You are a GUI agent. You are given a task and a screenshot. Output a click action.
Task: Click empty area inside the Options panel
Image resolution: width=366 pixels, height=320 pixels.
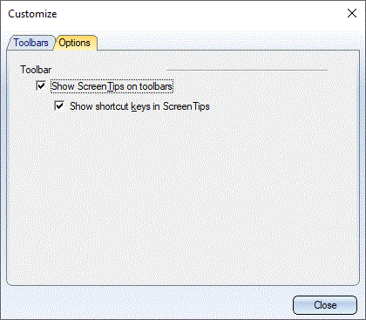[x=183, y=198]
